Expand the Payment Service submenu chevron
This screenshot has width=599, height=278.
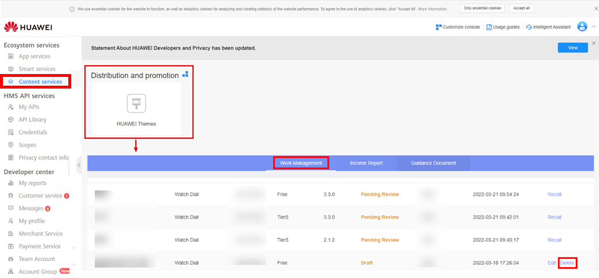[x=74, y=247]
